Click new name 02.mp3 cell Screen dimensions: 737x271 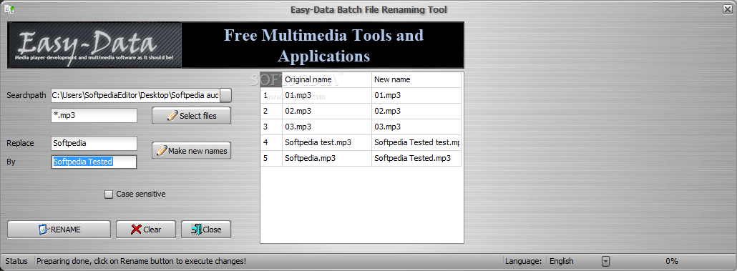[416, 112]
